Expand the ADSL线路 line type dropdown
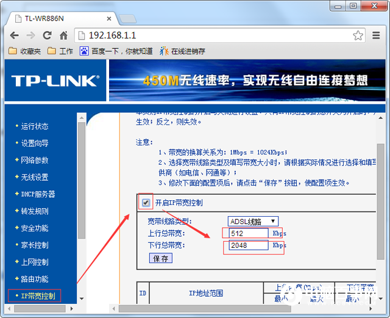390x318 pixels. click(x=253, y=221)
